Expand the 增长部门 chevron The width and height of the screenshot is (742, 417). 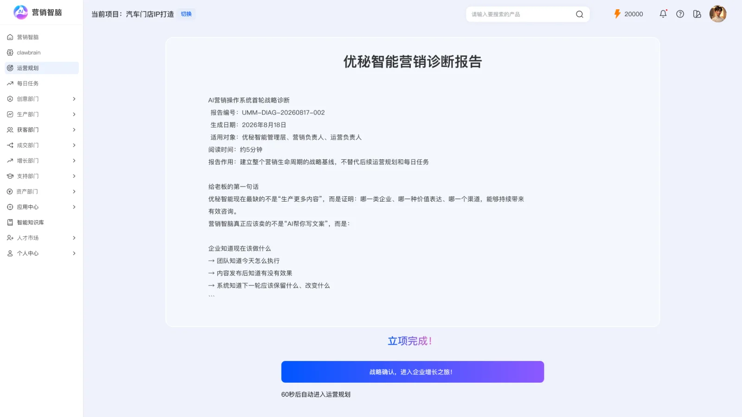74,161
